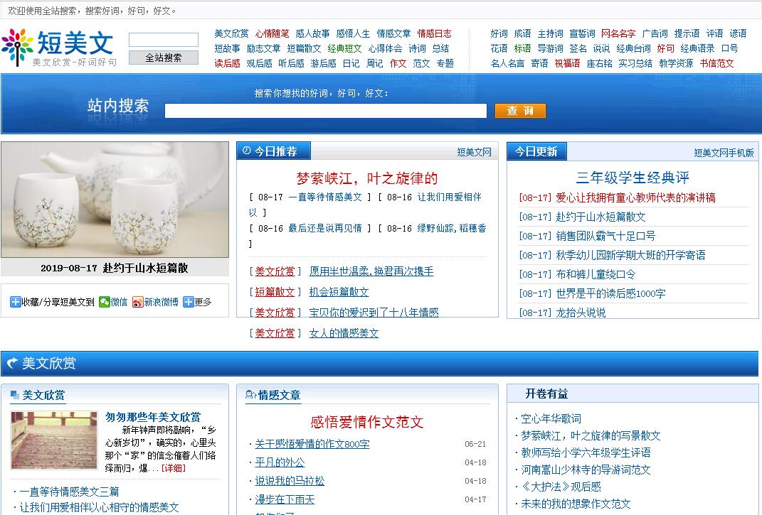This screenshot has height=515, width=762.
Task: Open the 匆匆那些年 article thumbnail
Action: pyautogui.click(x=53, y=440)
